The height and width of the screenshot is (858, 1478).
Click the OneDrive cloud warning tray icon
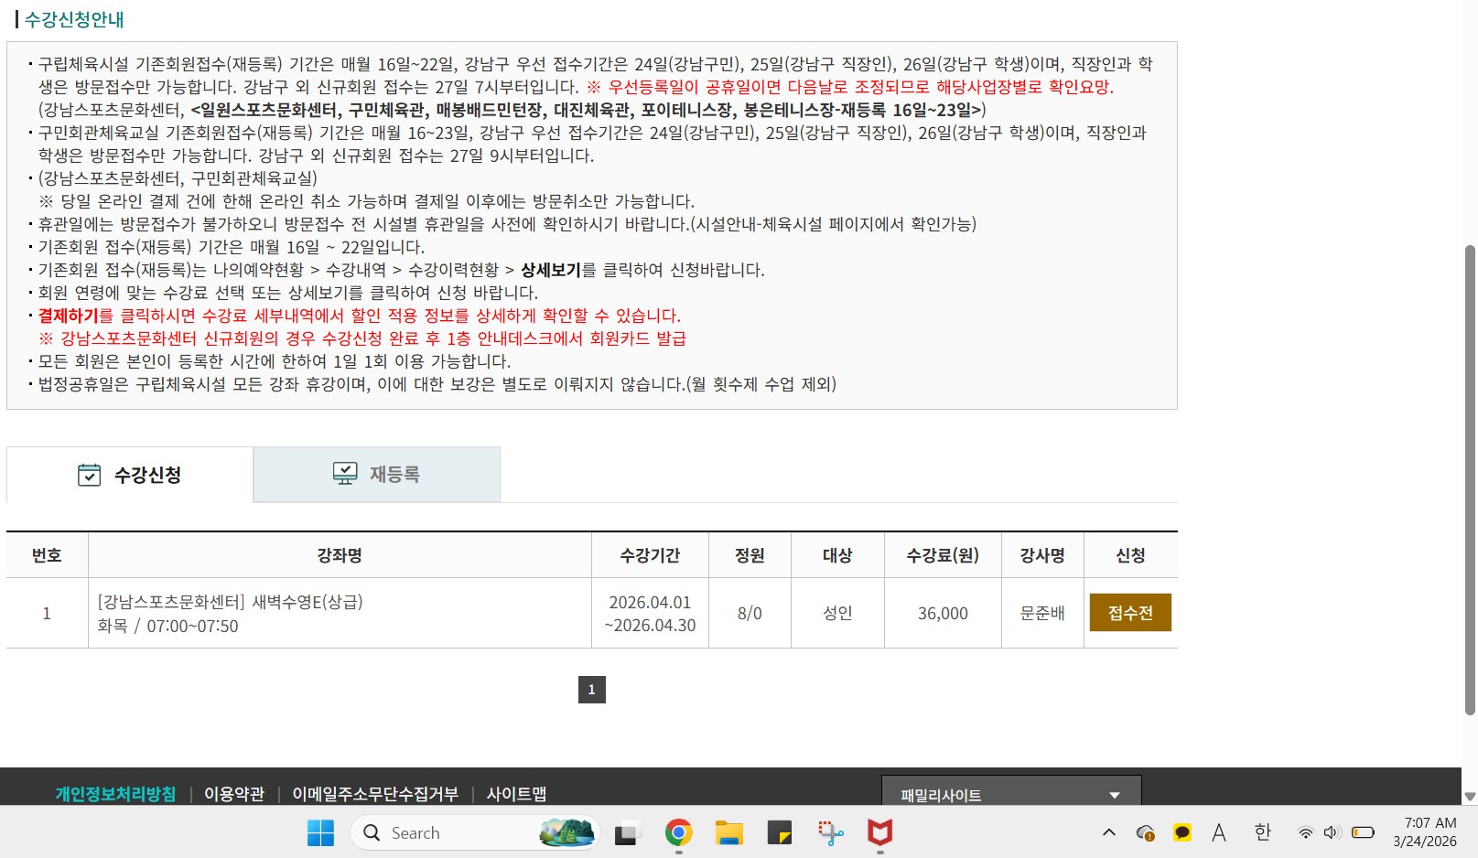tap(1145, 832)
